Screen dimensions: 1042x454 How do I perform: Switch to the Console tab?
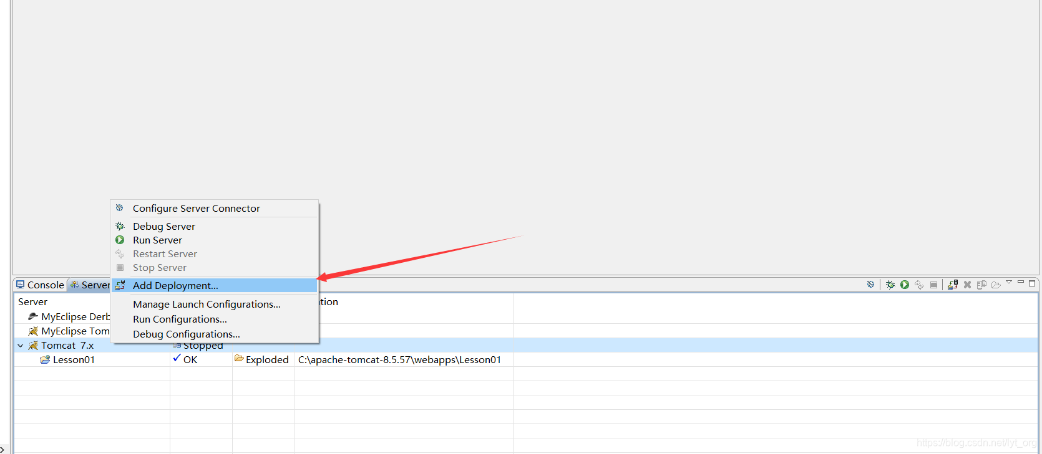point(40,285)
